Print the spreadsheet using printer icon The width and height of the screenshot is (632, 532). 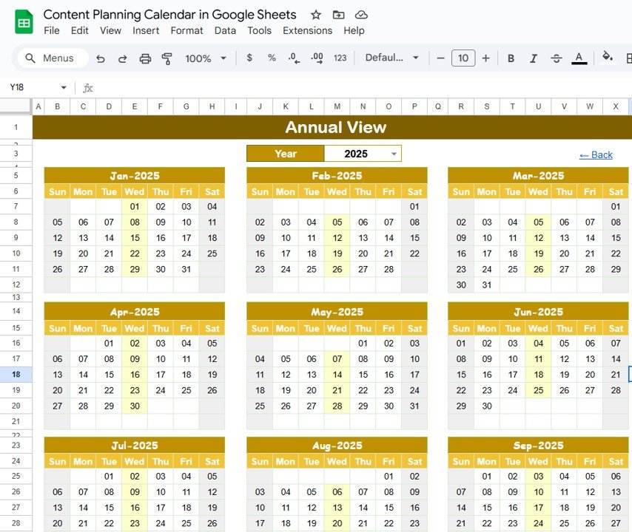click(145, 58)
